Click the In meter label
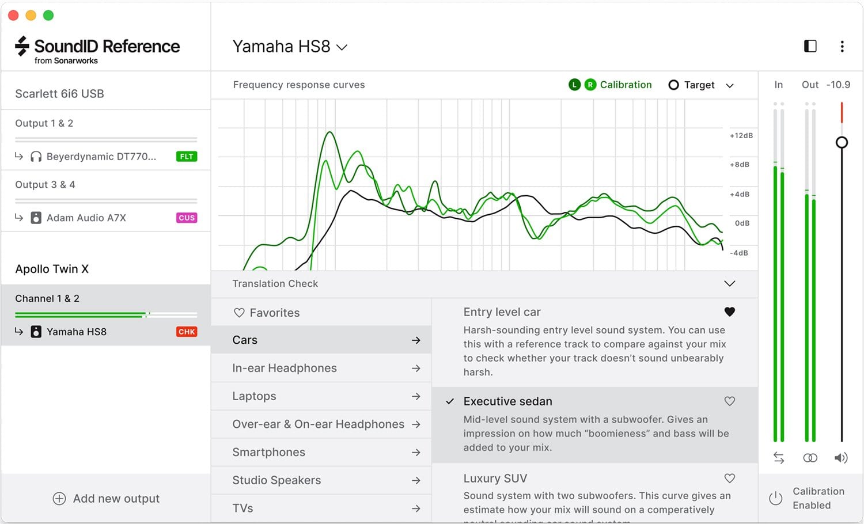The width and height of the screenshot is (864, 524). tap(778, 85)
